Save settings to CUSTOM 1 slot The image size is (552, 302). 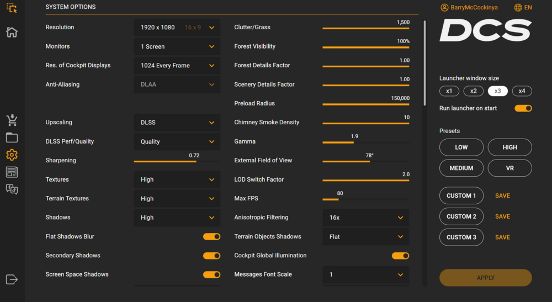tap(502, 196)
